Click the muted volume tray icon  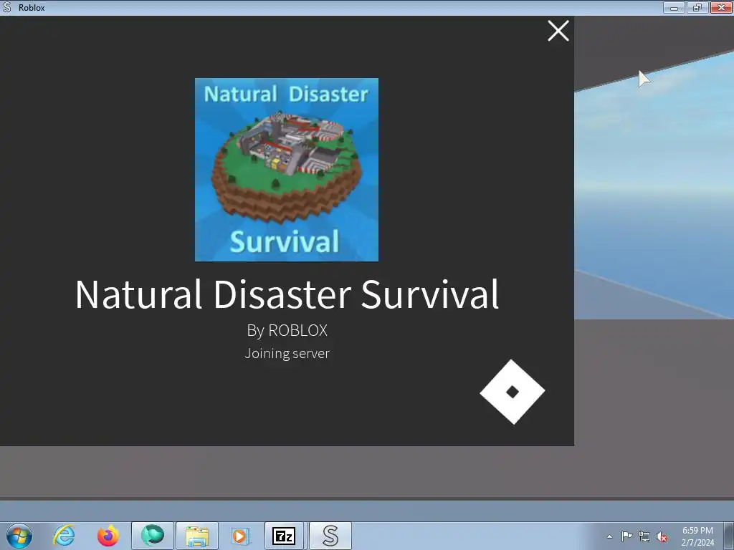[662, 536]
